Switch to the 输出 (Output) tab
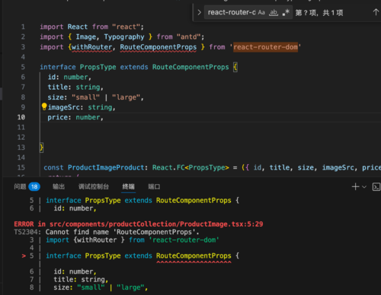This screenshot has height=295, width=381. pyautogui.click(x=59, y=187)
